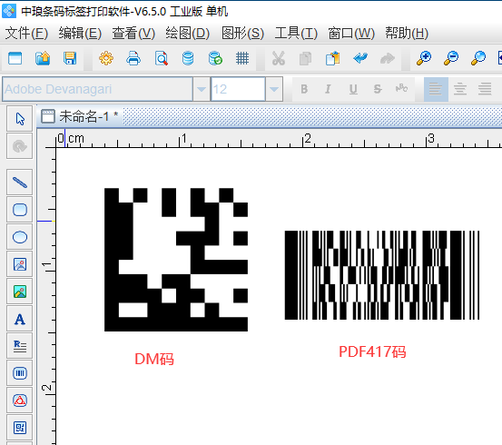Viewport: 502px width, 445px height.
Task: Click the font size 12 field
Action: 238,89
